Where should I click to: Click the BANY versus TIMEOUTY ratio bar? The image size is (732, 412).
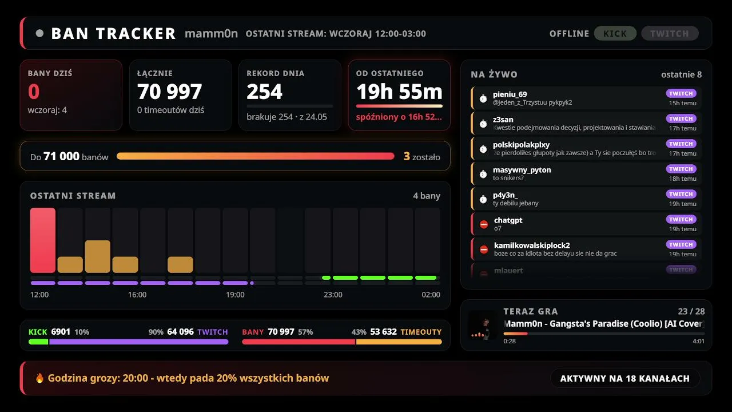[x=342, y=342]
